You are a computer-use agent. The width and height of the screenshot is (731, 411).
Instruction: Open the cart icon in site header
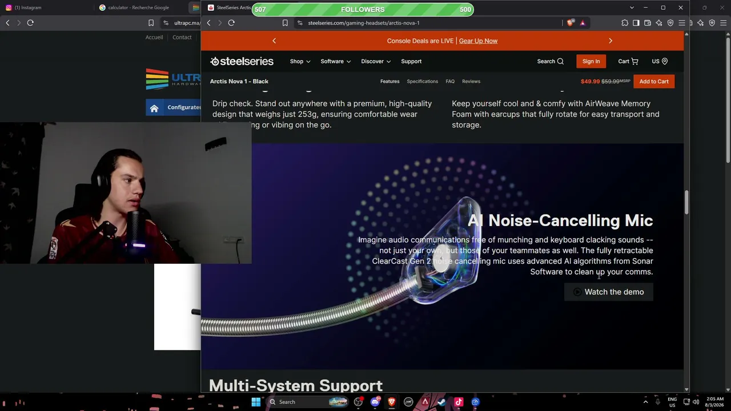(634, 61)
